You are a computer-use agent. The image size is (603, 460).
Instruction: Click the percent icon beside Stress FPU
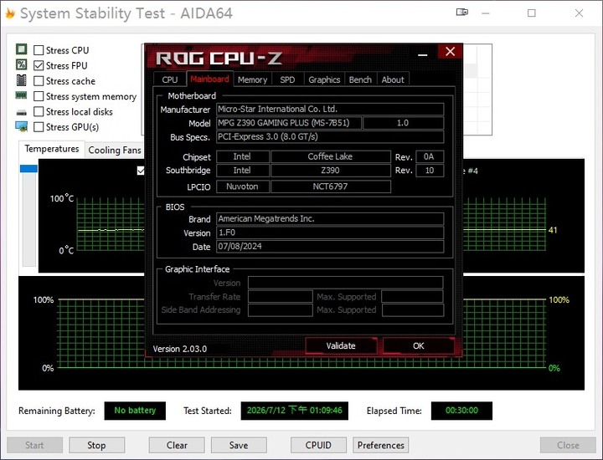pyautogui.click(x=22, y=64)
